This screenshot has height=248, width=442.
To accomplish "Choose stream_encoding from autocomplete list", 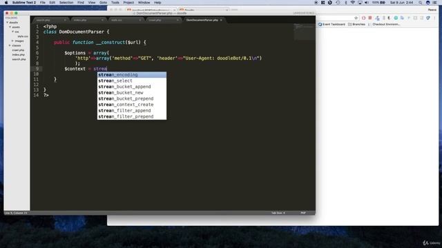I will point(132,75).
